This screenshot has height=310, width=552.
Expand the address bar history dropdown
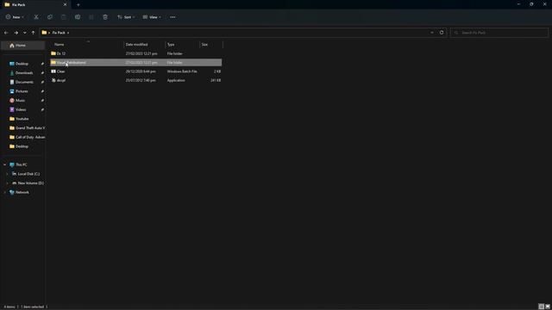click(432, 33)
